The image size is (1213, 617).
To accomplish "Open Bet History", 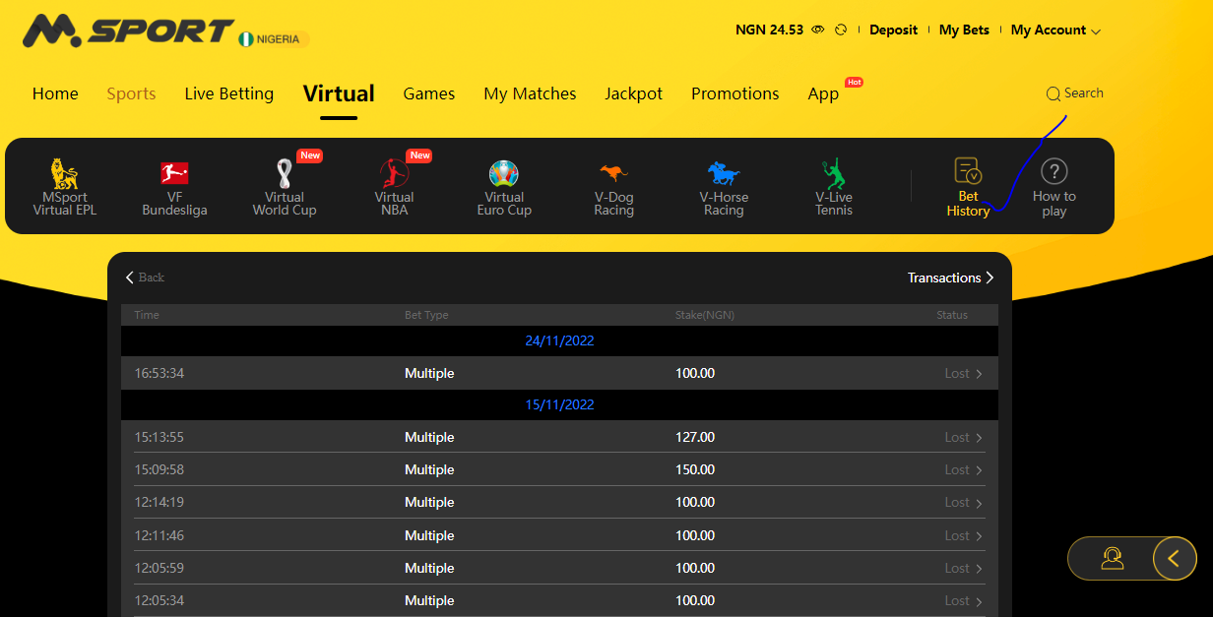I will 967,185.
